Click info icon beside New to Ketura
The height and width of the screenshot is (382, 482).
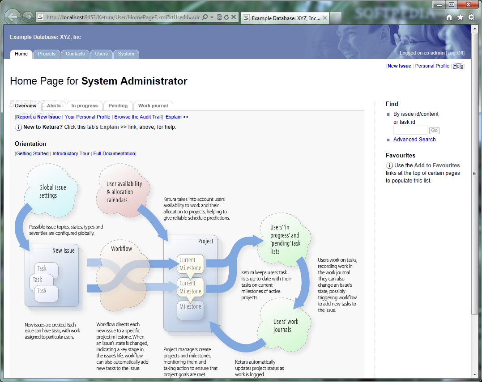pyautogui.click(x=18, y=127)
